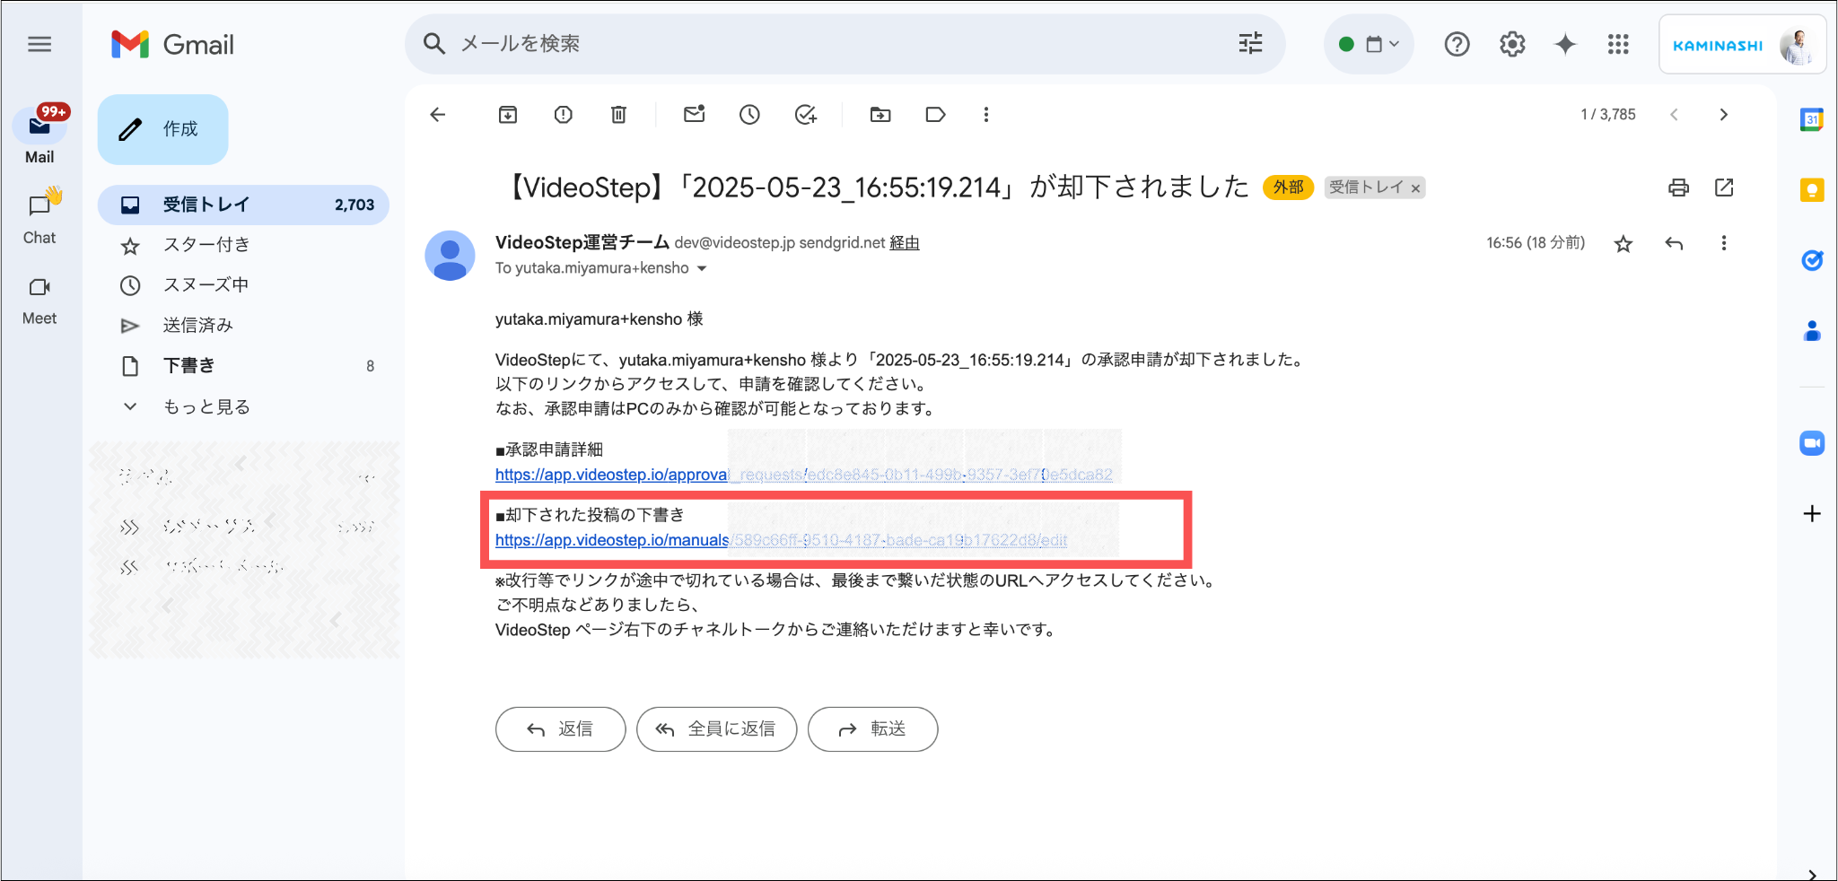Open Settings gear icon
Viewport: 1838px width, 881px height.
pyautogui.click(x=1512, y=44)
